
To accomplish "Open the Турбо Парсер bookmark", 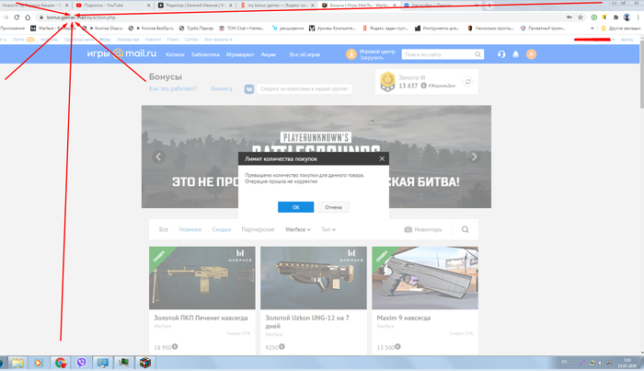I will pos(196,29).
